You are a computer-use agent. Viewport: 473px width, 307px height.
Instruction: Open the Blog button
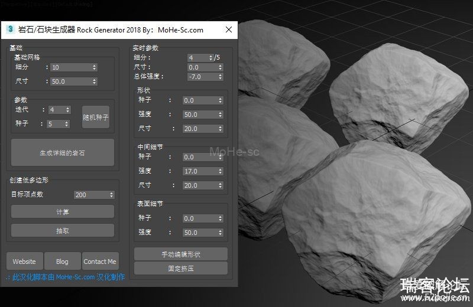pyautogui.click(x=62, y=261)
